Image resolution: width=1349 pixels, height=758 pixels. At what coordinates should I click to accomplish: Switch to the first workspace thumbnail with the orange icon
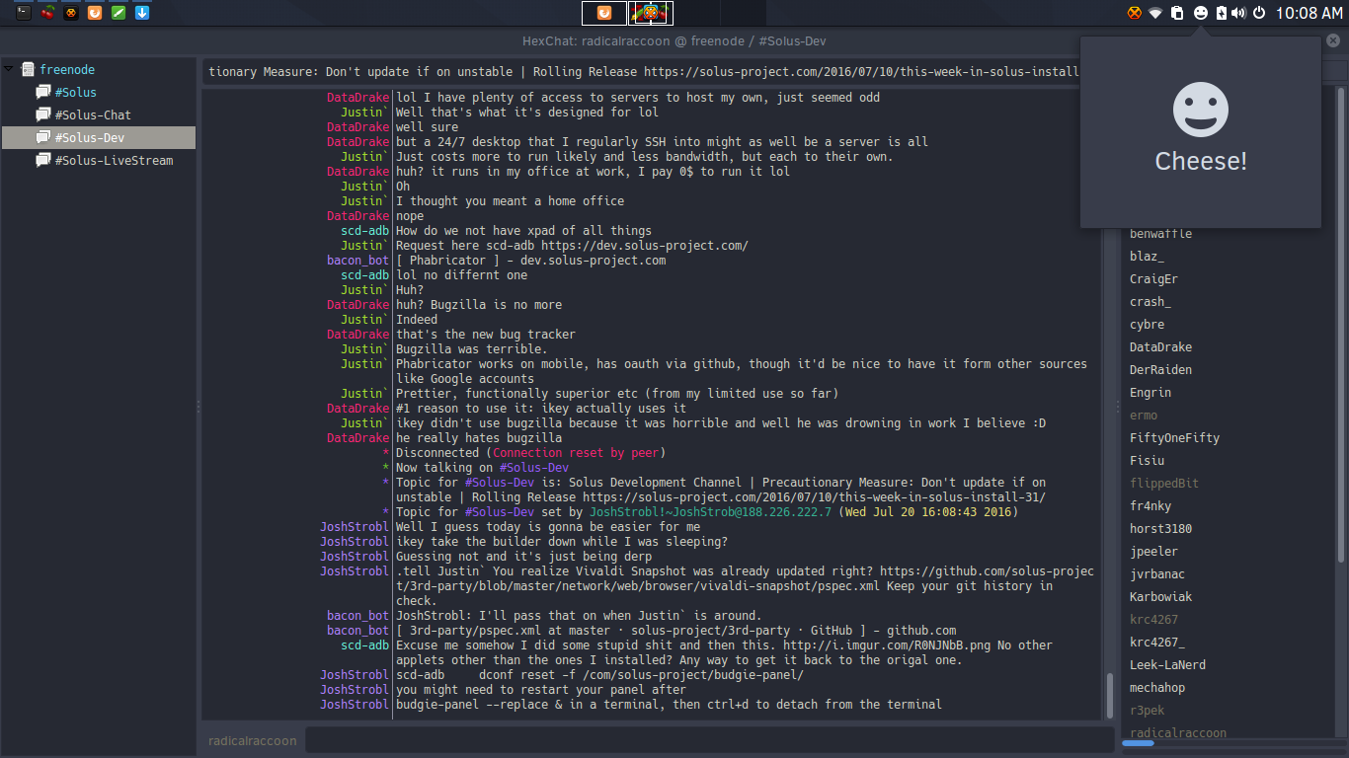pos(603,13)
